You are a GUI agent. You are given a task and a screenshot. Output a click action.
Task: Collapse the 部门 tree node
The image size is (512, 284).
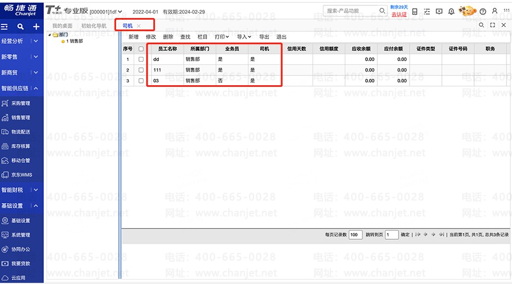click(50, 34)
